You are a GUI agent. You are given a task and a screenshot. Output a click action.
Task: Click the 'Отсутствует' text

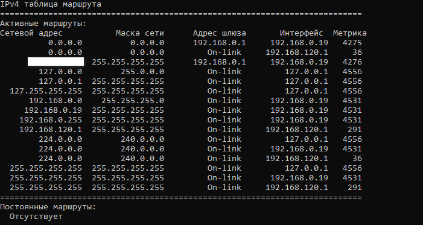pos(36,217)
